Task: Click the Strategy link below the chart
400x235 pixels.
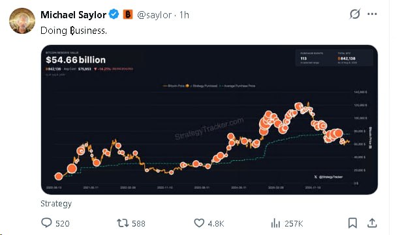Action: tap(56, 204)
